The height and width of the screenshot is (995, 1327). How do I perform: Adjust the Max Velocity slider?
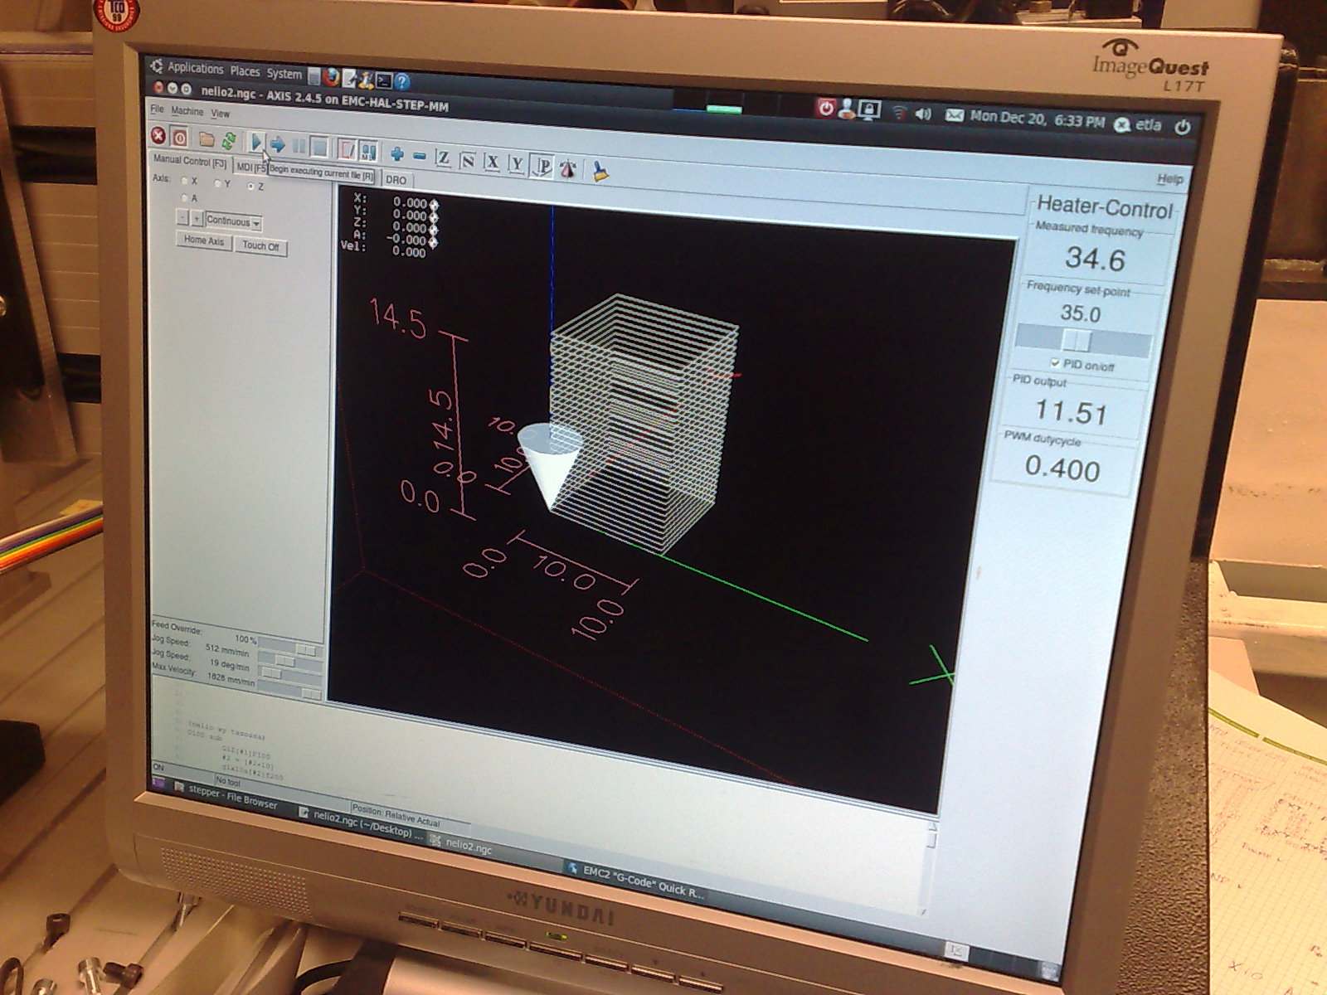click(x=290, y=689)
